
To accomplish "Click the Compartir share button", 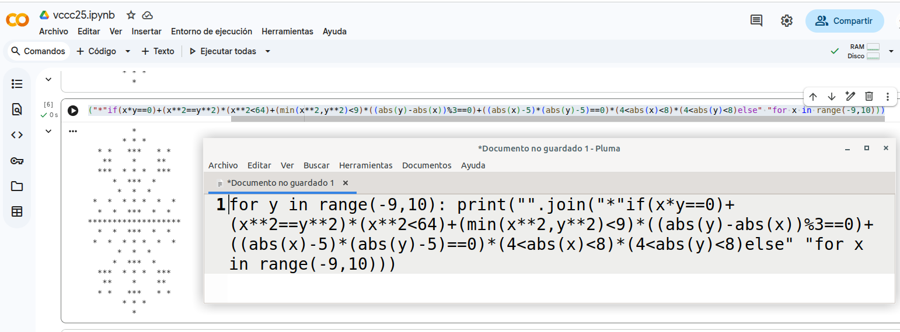I will click(x=844, y=21).
